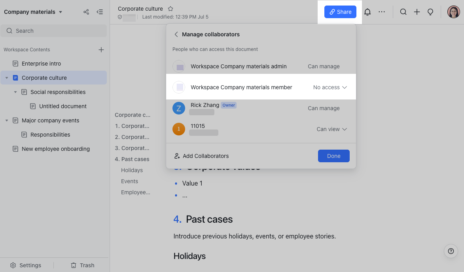Open the Trash
Image resolution: width=464 pixels, height=272 pixels.
(82, 265)
